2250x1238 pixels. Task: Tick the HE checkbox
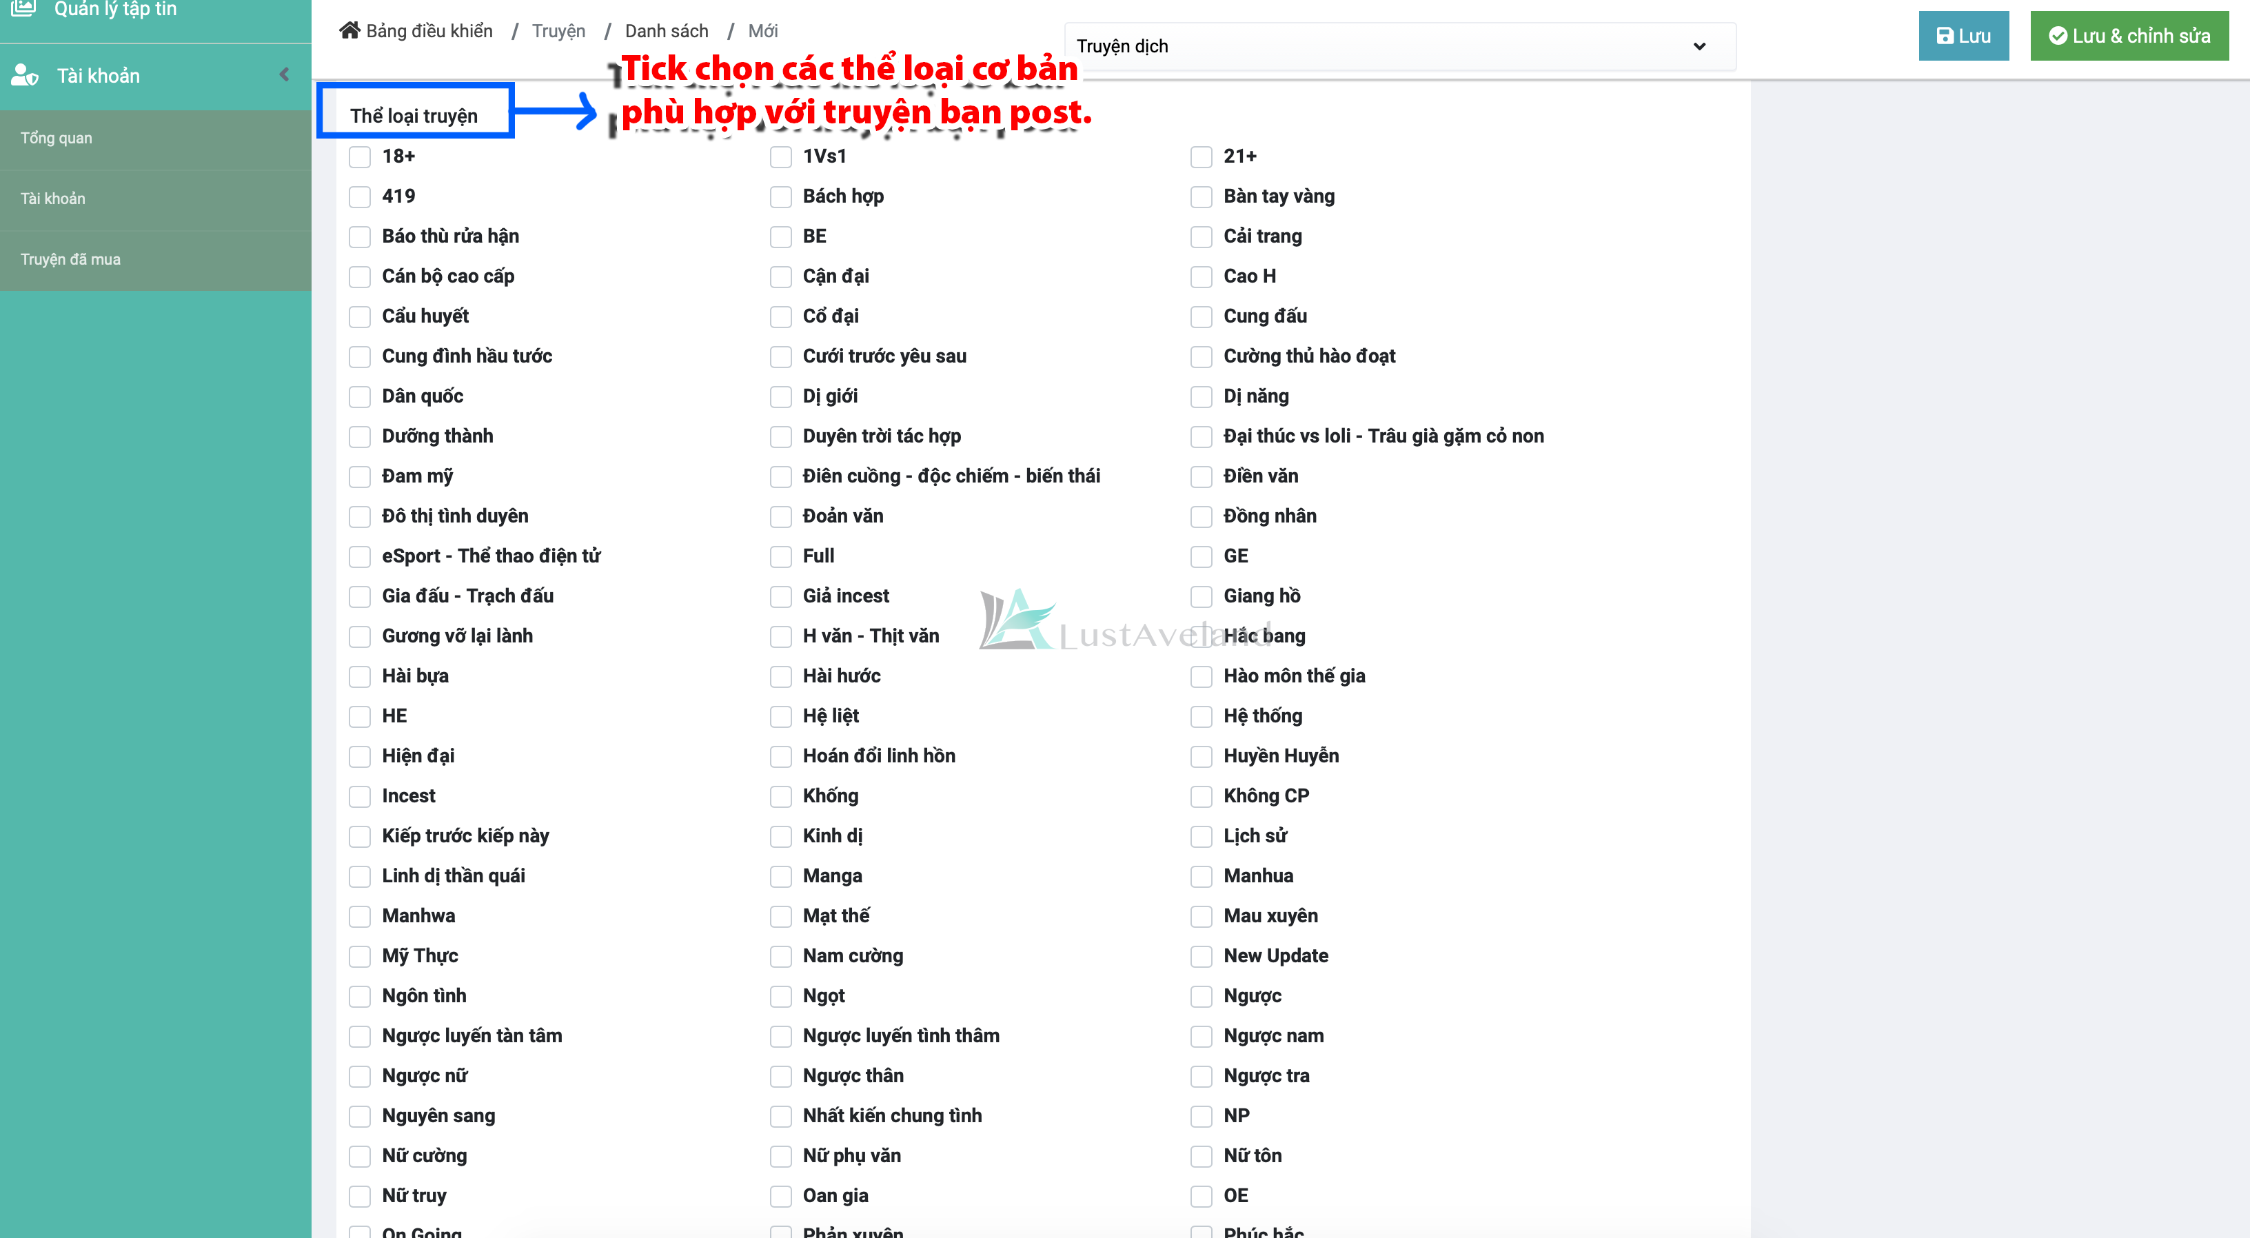pyautogui.click(x=360, y=716)
